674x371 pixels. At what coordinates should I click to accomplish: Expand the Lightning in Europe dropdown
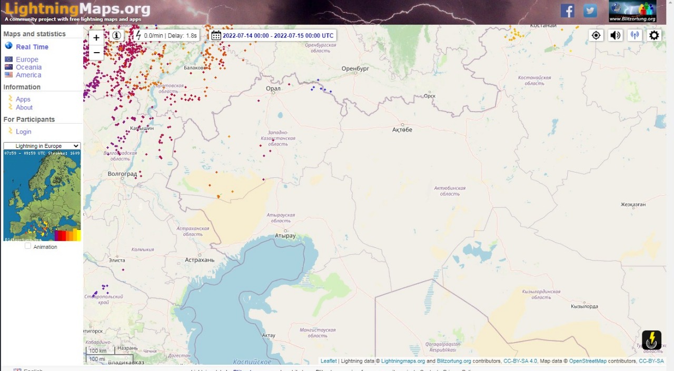pyautogui.click(x=42, y=146)
